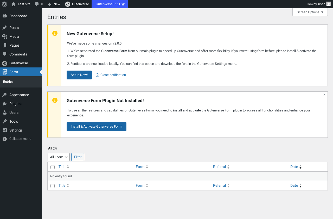Expand the Screen Options panel
333x219 pixels.
coord(310,12)
